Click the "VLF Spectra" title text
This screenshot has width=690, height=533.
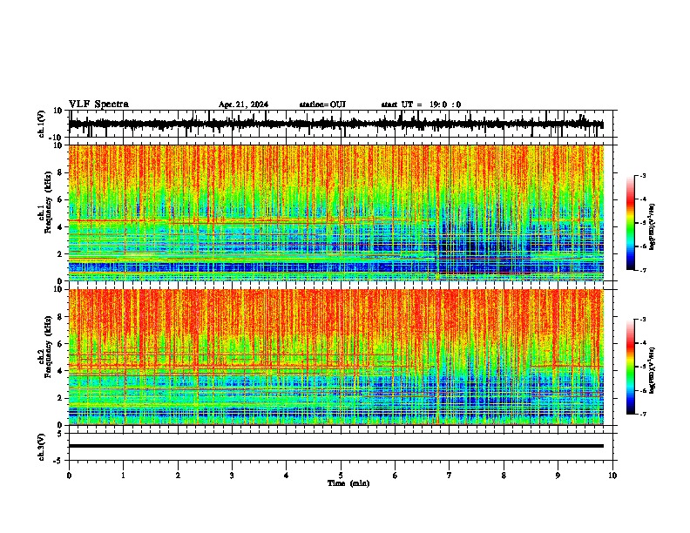point(98,105)
